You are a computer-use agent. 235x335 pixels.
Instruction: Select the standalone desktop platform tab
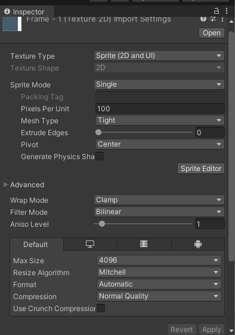(90, 244)
